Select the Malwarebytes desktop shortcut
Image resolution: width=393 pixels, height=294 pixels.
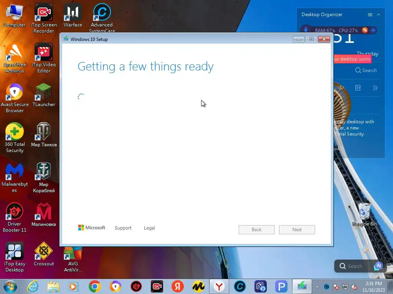(15, 178)
